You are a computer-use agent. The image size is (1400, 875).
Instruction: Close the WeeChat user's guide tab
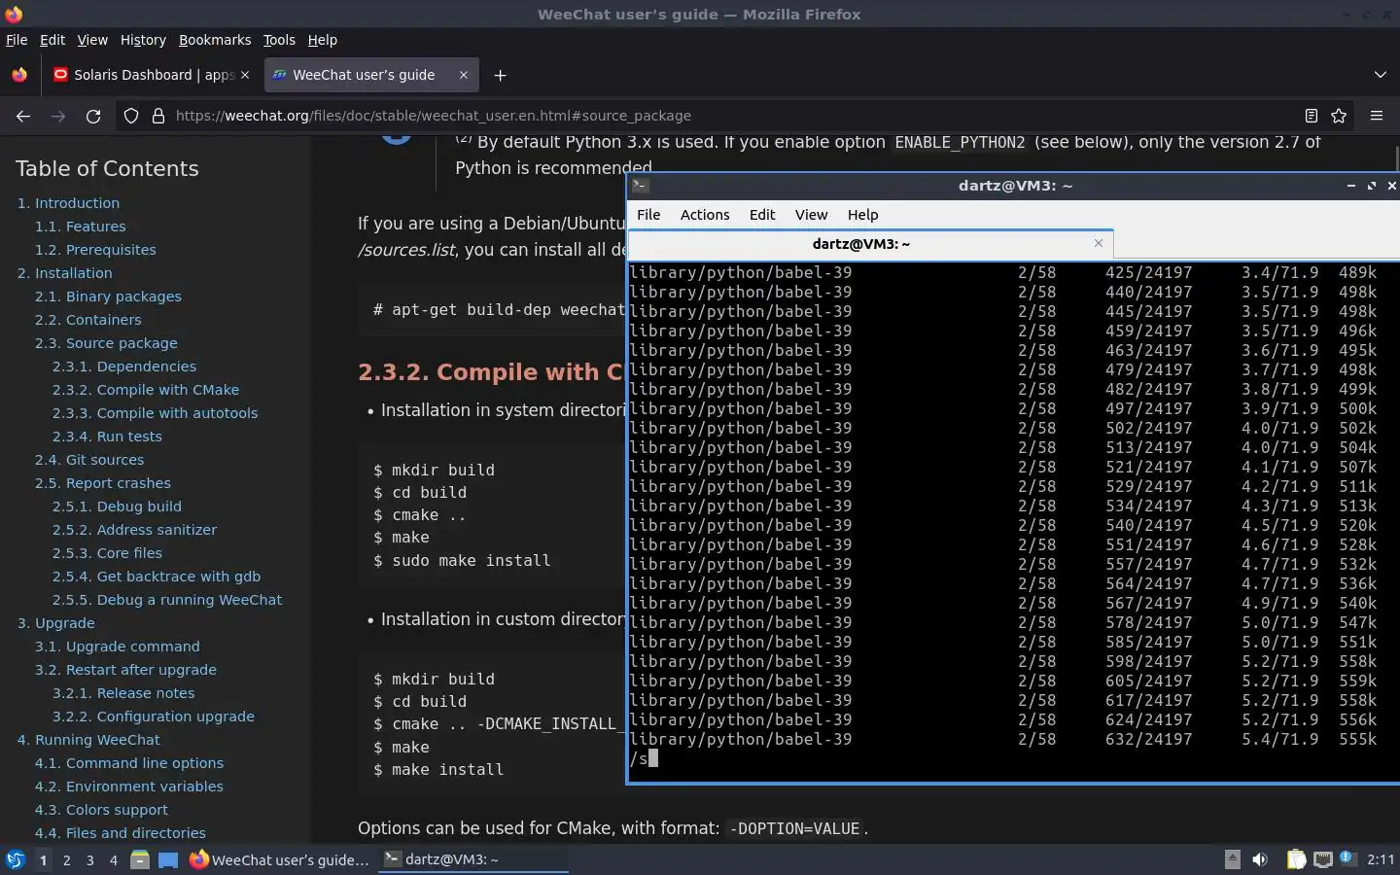click(464, 75)
